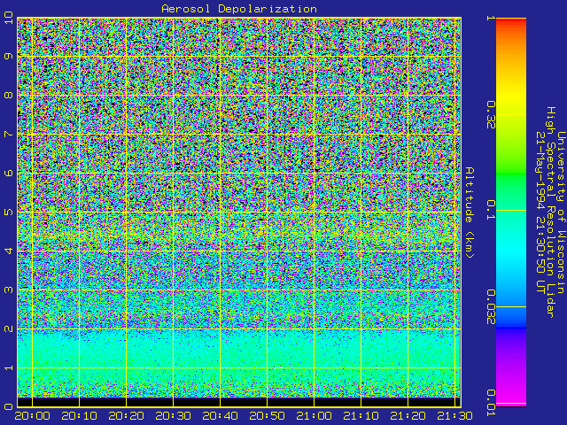This screenshot has height=425, width=567.
Task: Click the 21:10 time axis label
Action: [361, 416]
